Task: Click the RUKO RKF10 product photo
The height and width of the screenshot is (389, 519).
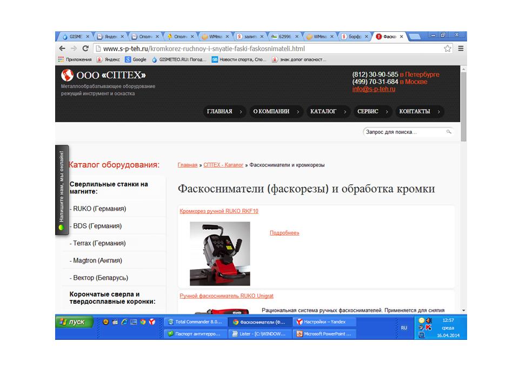Action: (x=220, y=254)
